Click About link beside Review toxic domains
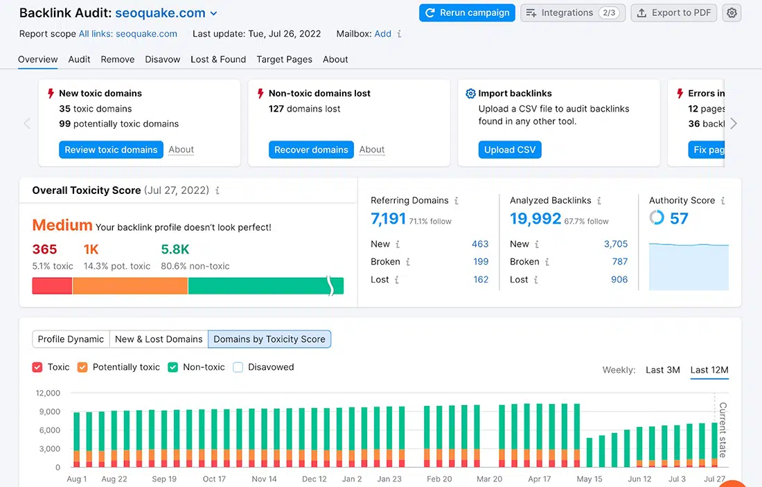The image size is (762, 487). 181,150
